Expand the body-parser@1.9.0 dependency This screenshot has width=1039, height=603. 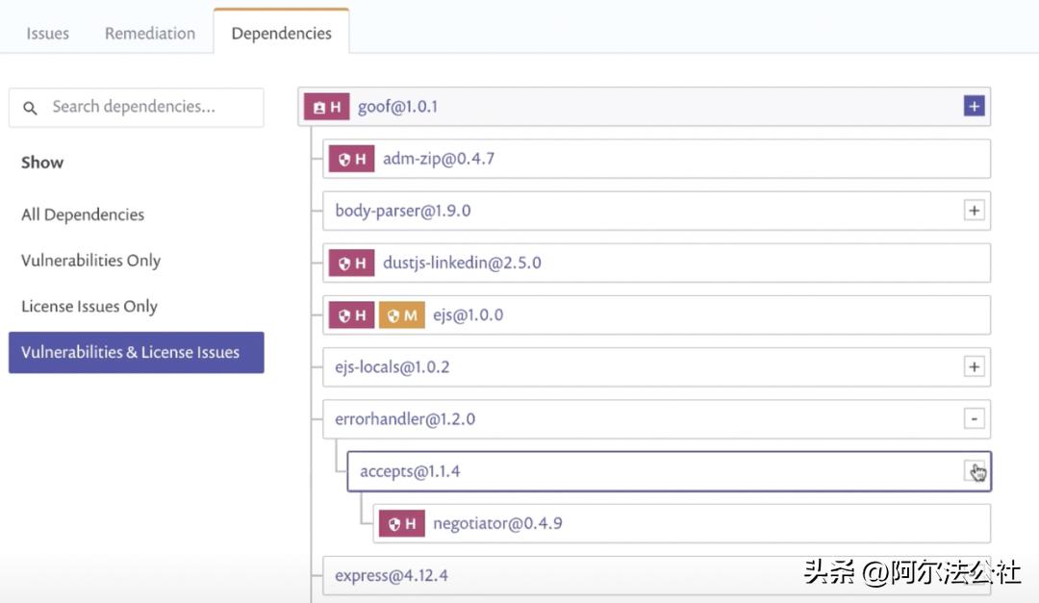pyautogui.click(x=974, y=211)
